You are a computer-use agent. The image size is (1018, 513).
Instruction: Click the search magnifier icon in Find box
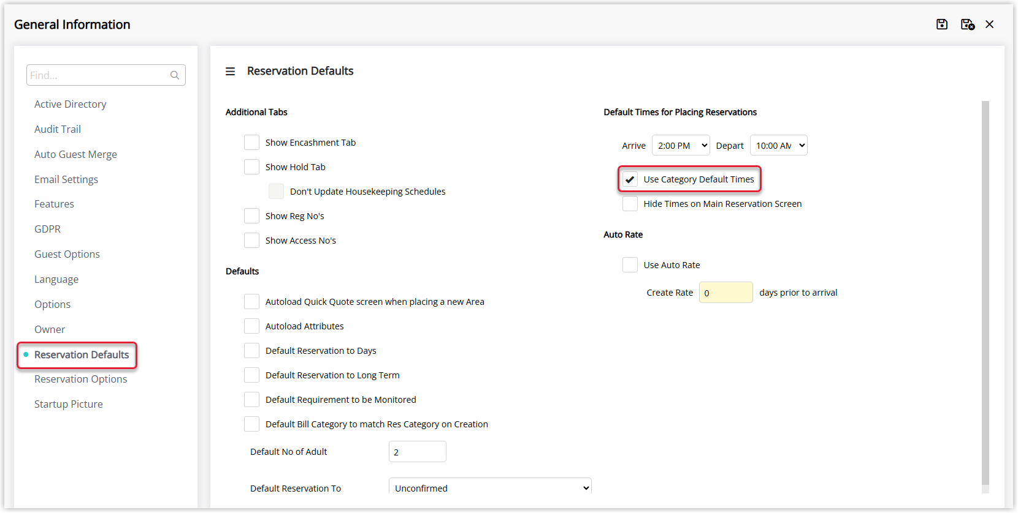[175, 75]
